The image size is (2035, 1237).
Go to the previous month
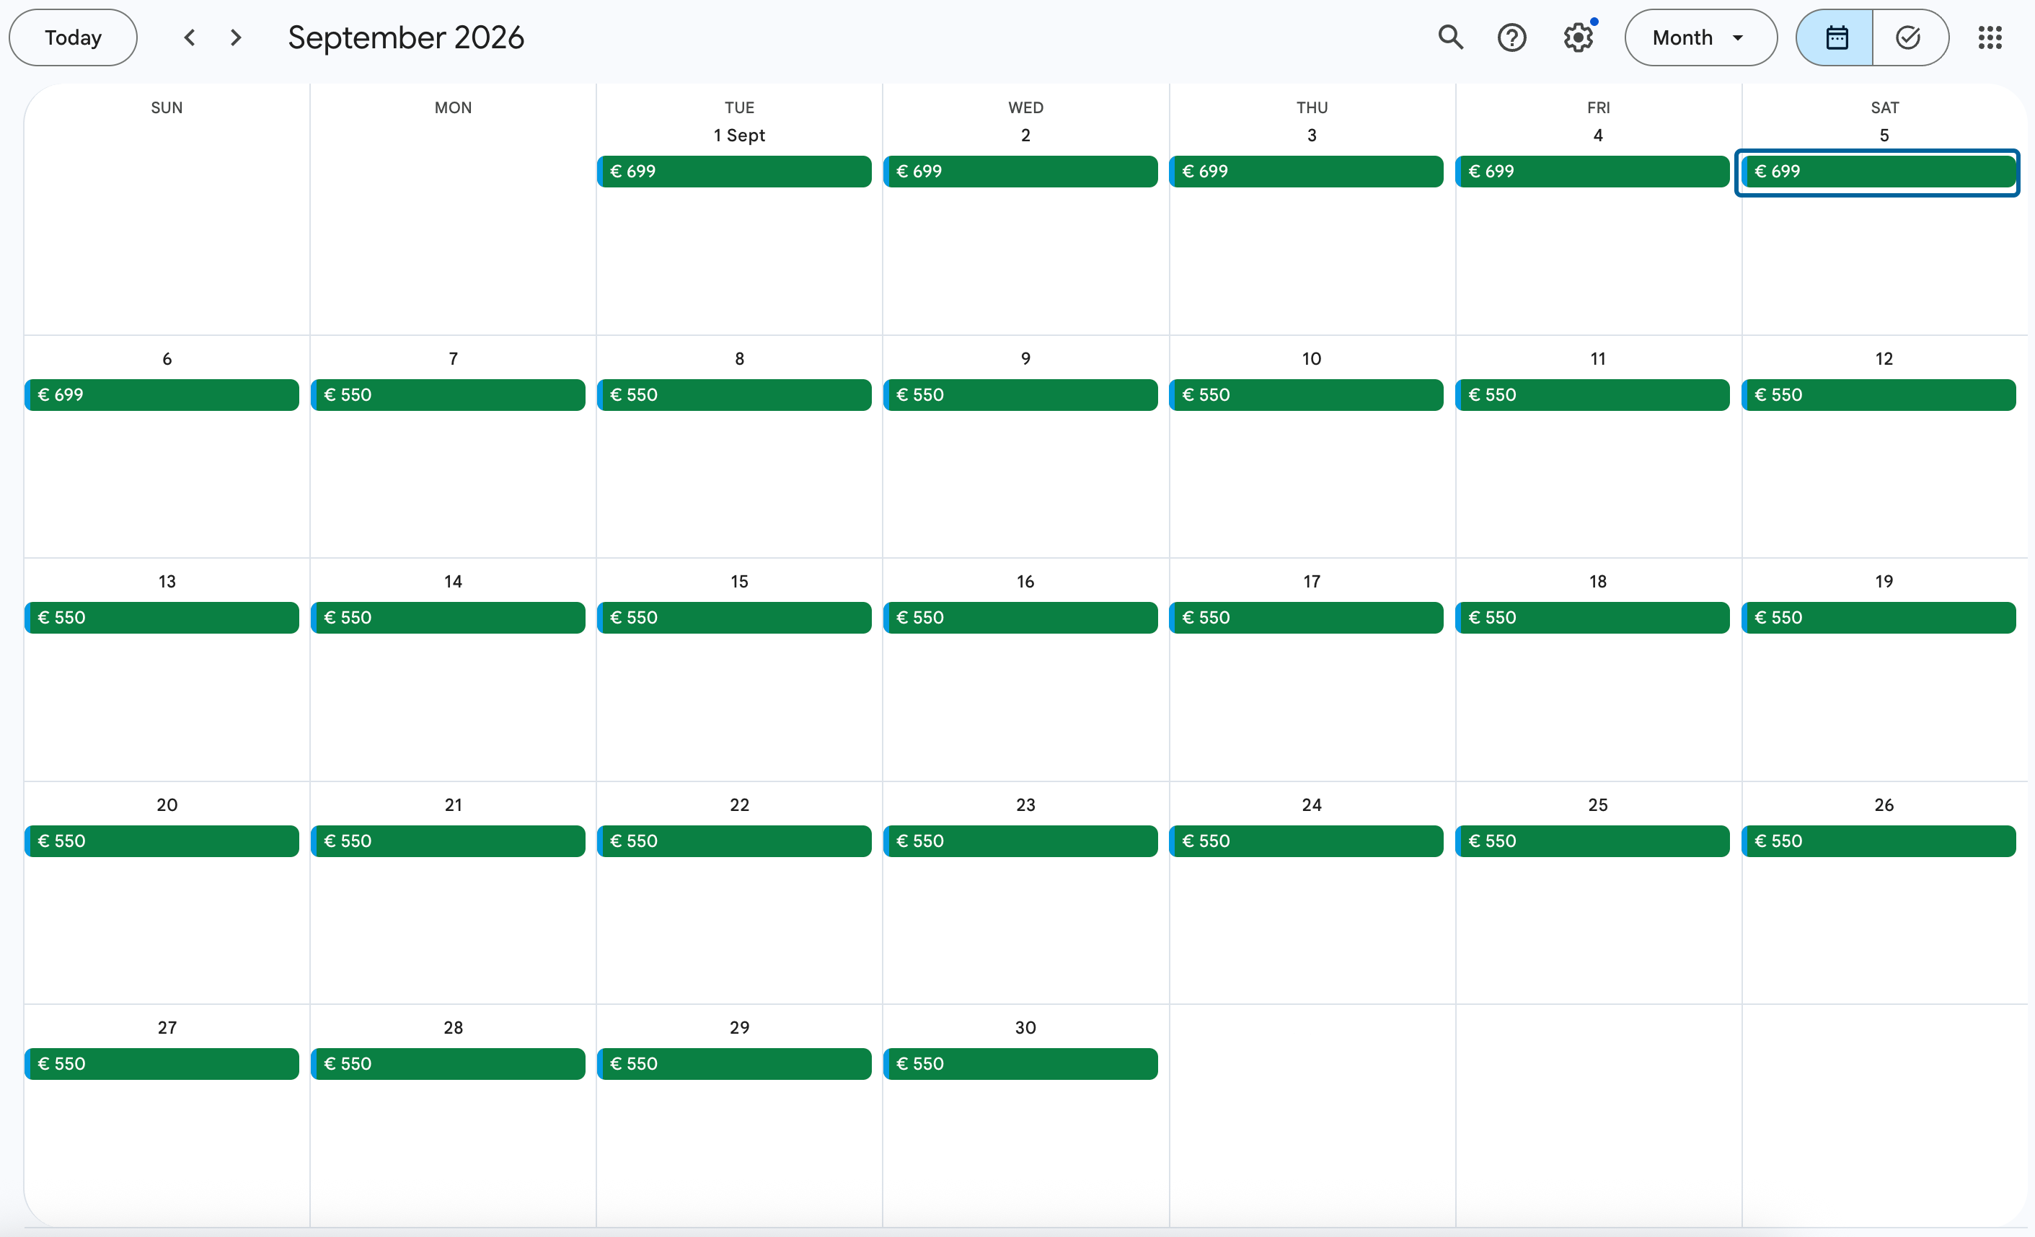(190, 37)
